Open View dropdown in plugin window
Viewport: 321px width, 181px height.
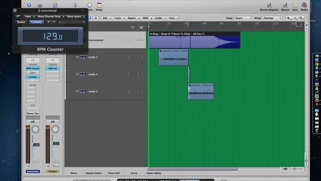(x=29, y=17)
